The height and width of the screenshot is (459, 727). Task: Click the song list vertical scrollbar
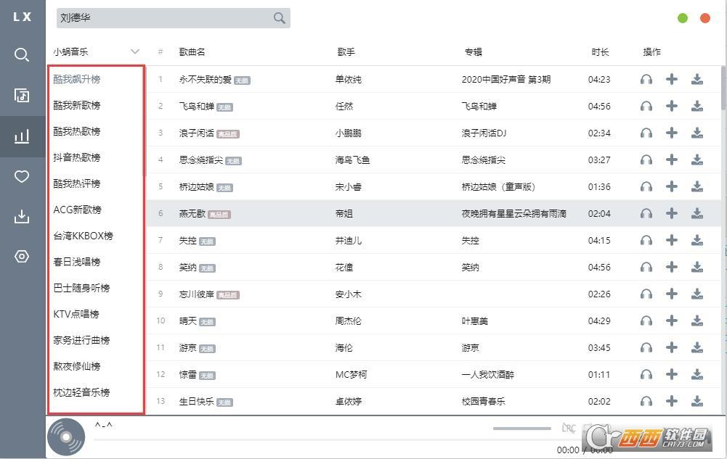click(x=723, y=88)
